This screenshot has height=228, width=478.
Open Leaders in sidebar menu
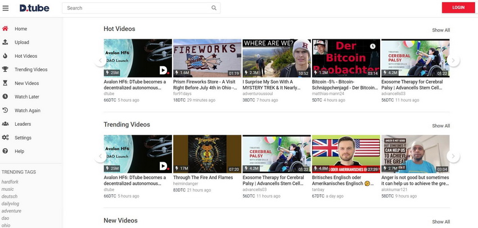[22, 124]
